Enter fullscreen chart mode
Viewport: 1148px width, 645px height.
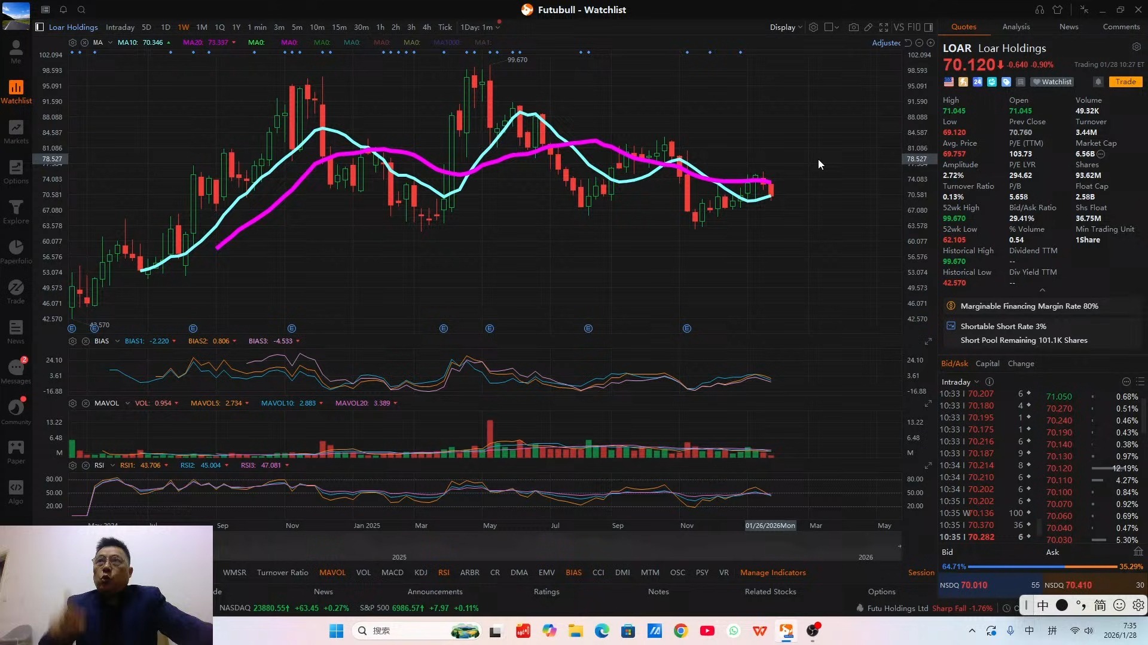883,27
